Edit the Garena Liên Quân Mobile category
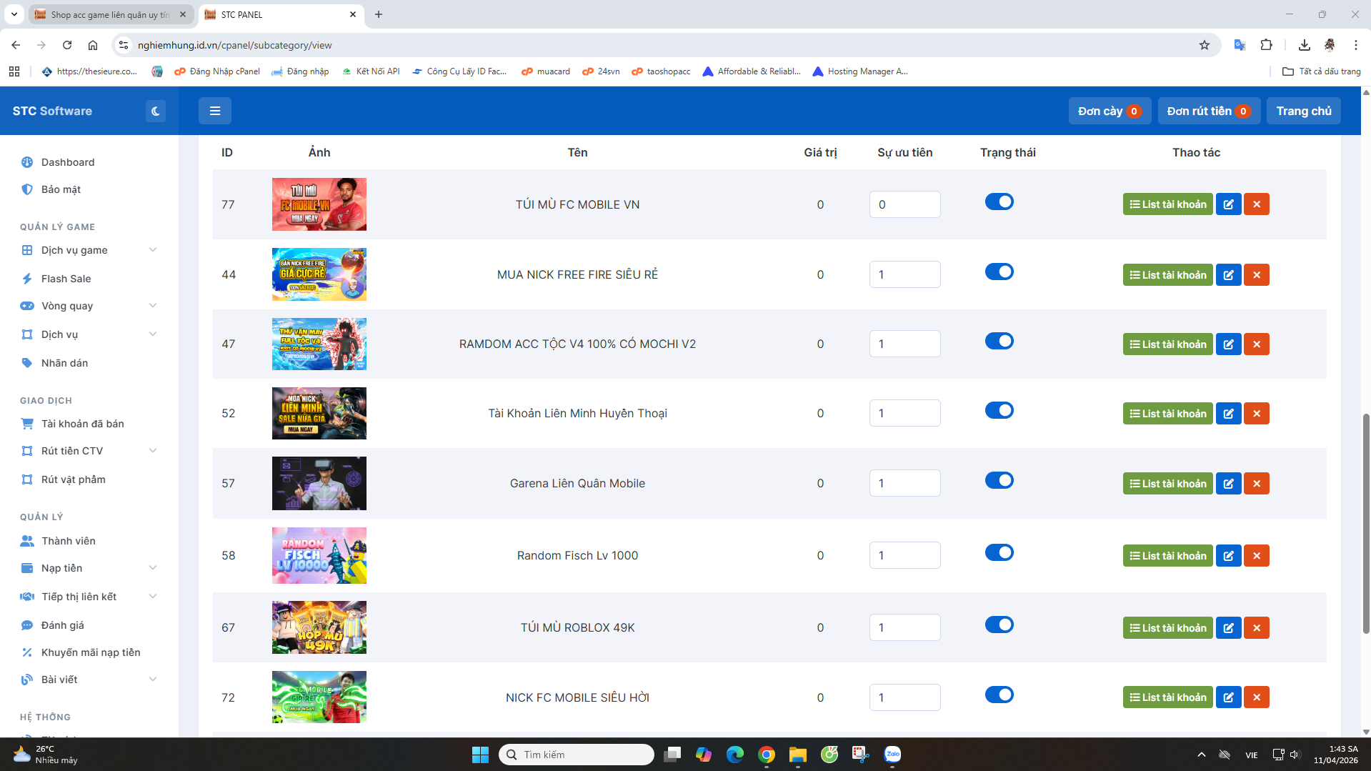1371x771 pixels. 1228,484
